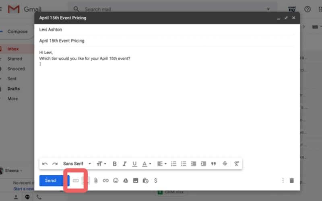Toggle confidential mode lock-clock icon
Screen dimensions: 322x201
(145, 180)
